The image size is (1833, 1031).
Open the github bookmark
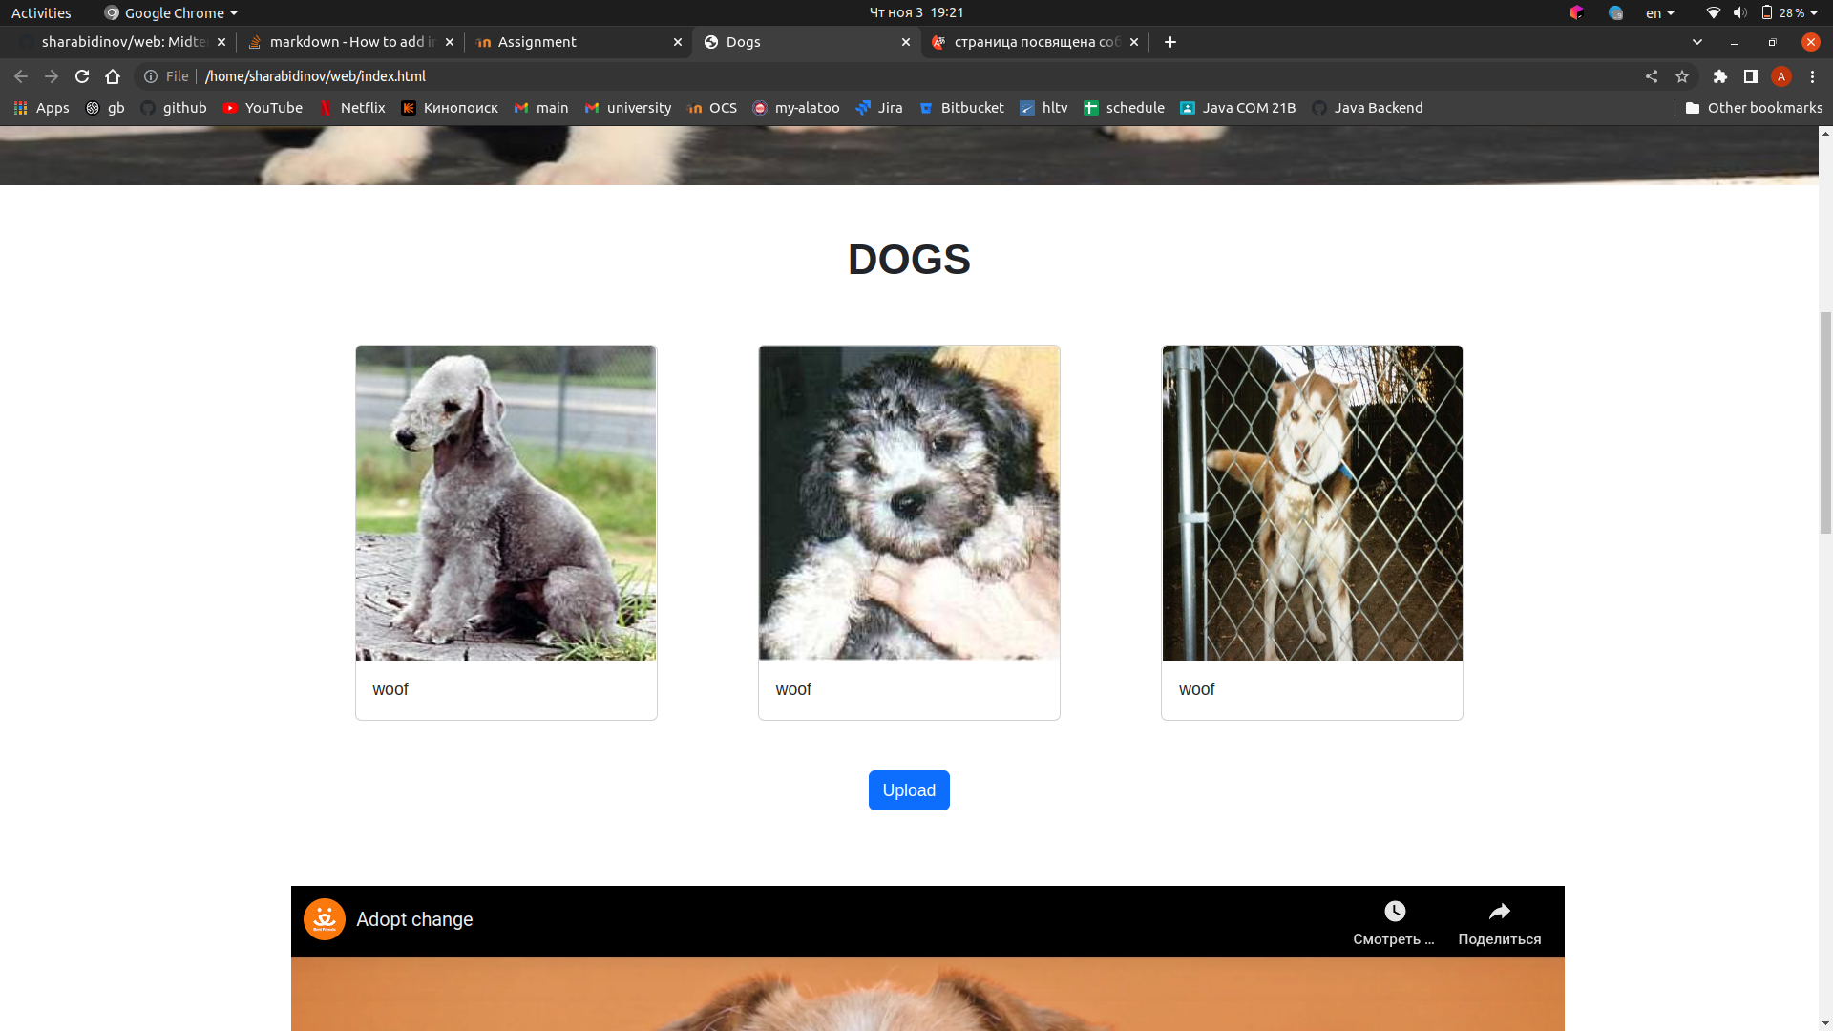click(x=173, y=108)
